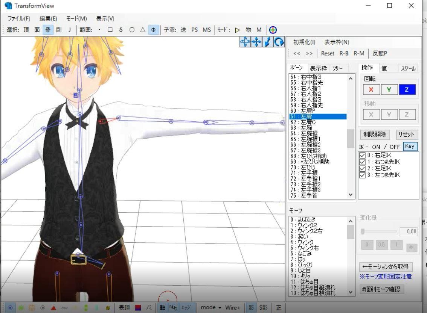Activate the rotation gizmo icon
The width and height of the screenshot is (427, 313).
pos(278,42)
